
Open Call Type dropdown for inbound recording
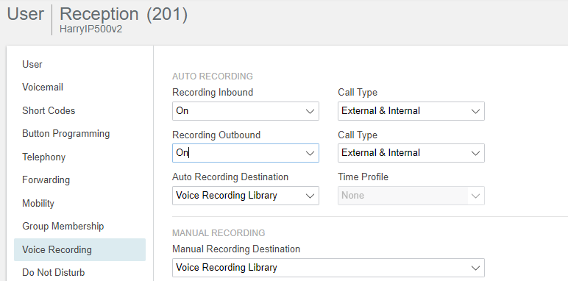click(411, 111)
